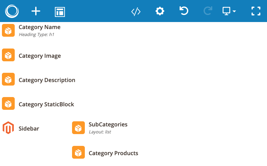Click the Undo arrow in the toolbar
The image size is (267, 166).
point(184,11)
